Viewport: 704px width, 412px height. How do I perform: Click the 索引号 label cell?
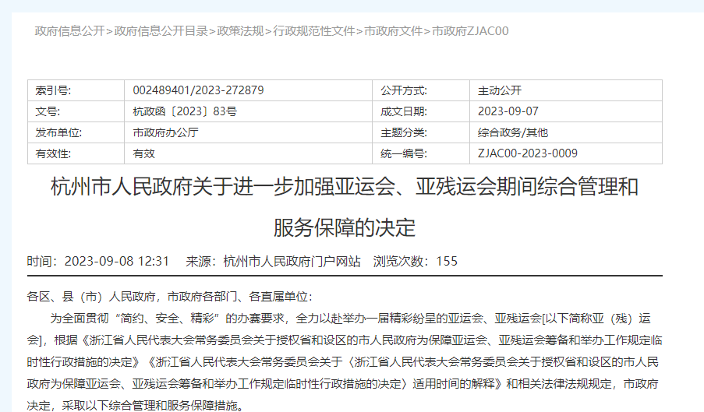click(53, 90)
